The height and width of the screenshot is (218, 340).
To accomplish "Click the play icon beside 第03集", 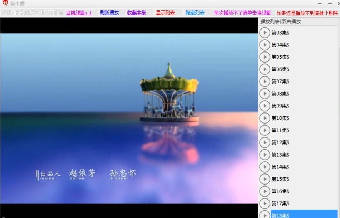I will click(265, 33).
